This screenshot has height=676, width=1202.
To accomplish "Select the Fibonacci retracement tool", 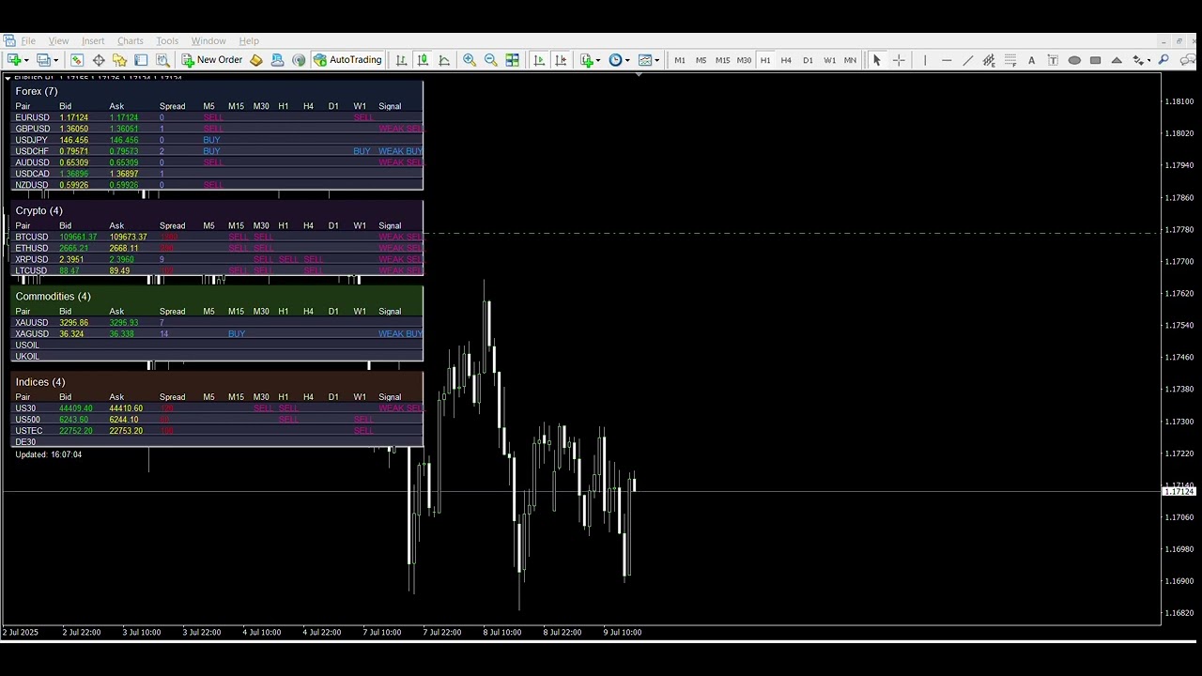I will [x=1010, y=60].
